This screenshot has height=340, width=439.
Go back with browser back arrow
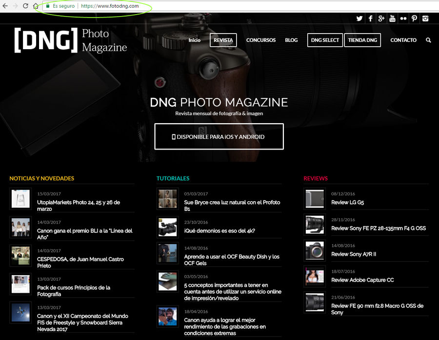coord(5,5)
